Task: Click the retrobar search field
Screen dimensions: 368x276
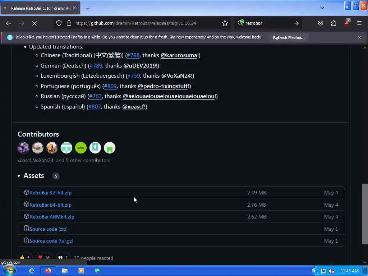Action: click(267, 23)
